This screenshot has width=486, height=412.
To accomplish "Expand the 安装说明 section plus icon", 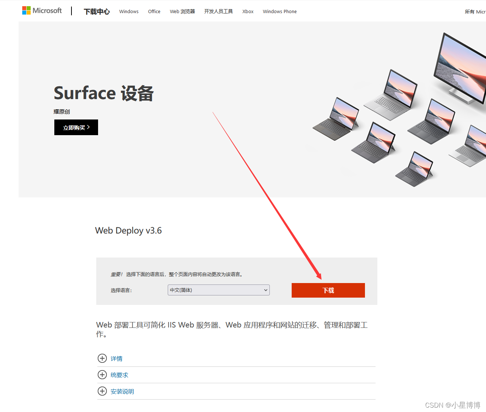I will pos(102,391).
